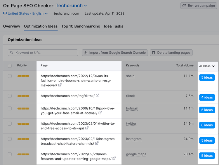Click the desktop monitor icon beside United States
Screen dimensions: 219x165
[x=5, y=13]
